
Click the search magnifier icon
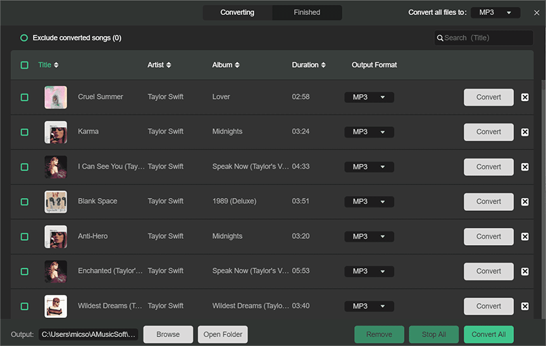440,38
